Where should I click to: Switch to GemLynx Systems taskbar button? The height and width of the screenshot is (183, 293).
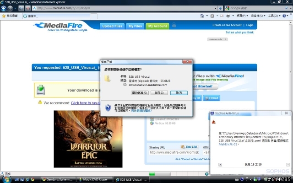pos(58,180)
